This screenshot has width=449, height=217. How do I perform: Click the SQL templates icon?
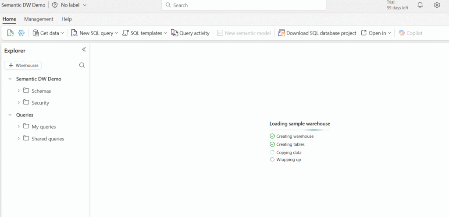tap(125, 33)
